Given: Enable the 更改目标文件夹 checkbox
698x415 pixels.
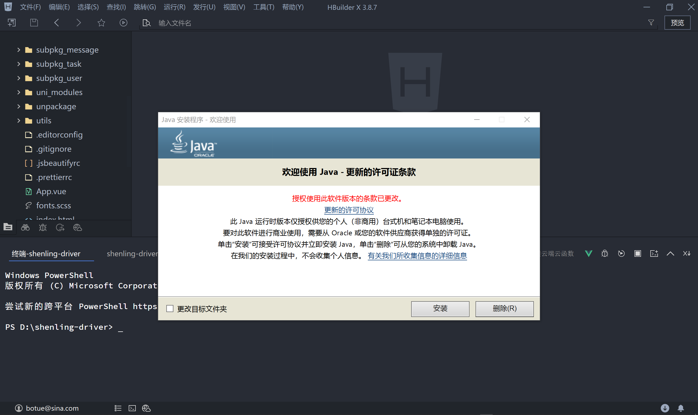Looking at the screenshot, I should click(170, 309).
